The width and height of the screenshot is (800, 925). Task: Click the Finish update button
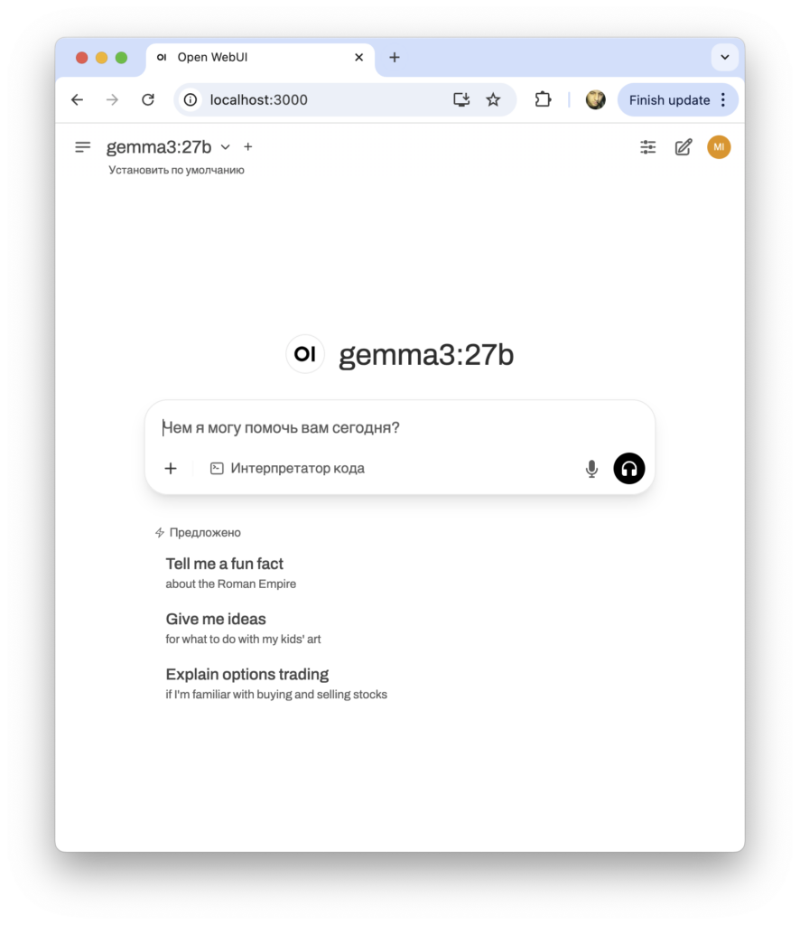tap(669, 99)
